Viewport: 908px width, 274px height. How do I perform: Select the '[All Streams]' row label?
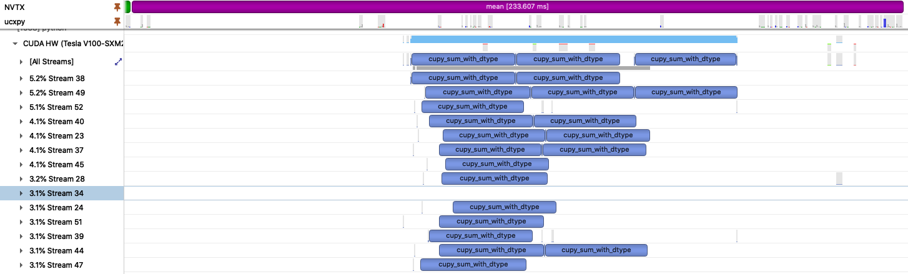pyautogui.click(x=51, y=62)
